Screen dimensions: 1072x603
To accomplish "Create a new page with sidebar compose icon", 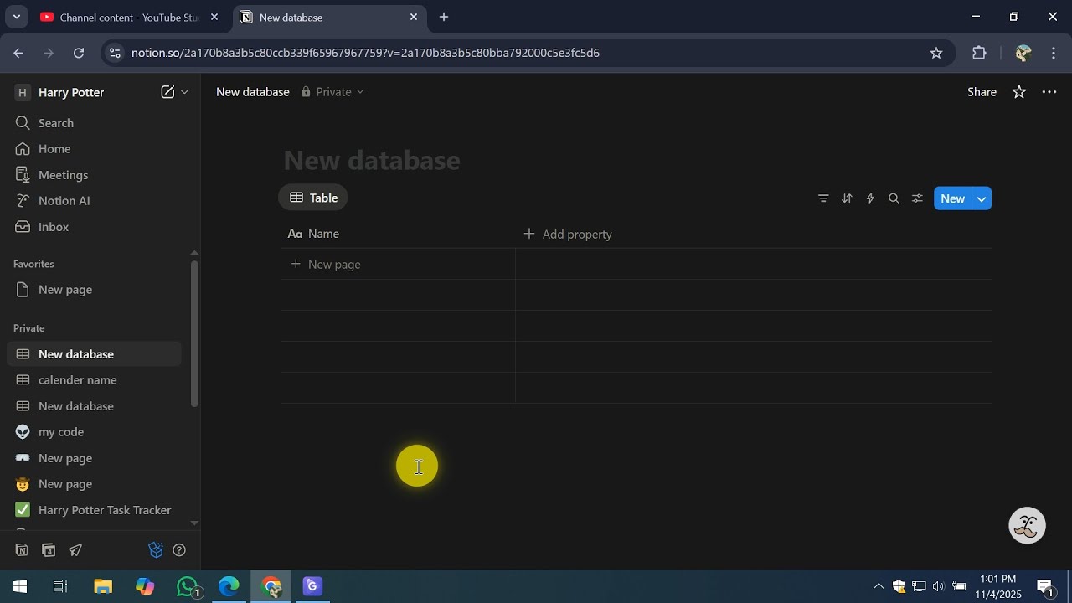I will [x=167, y=92].
